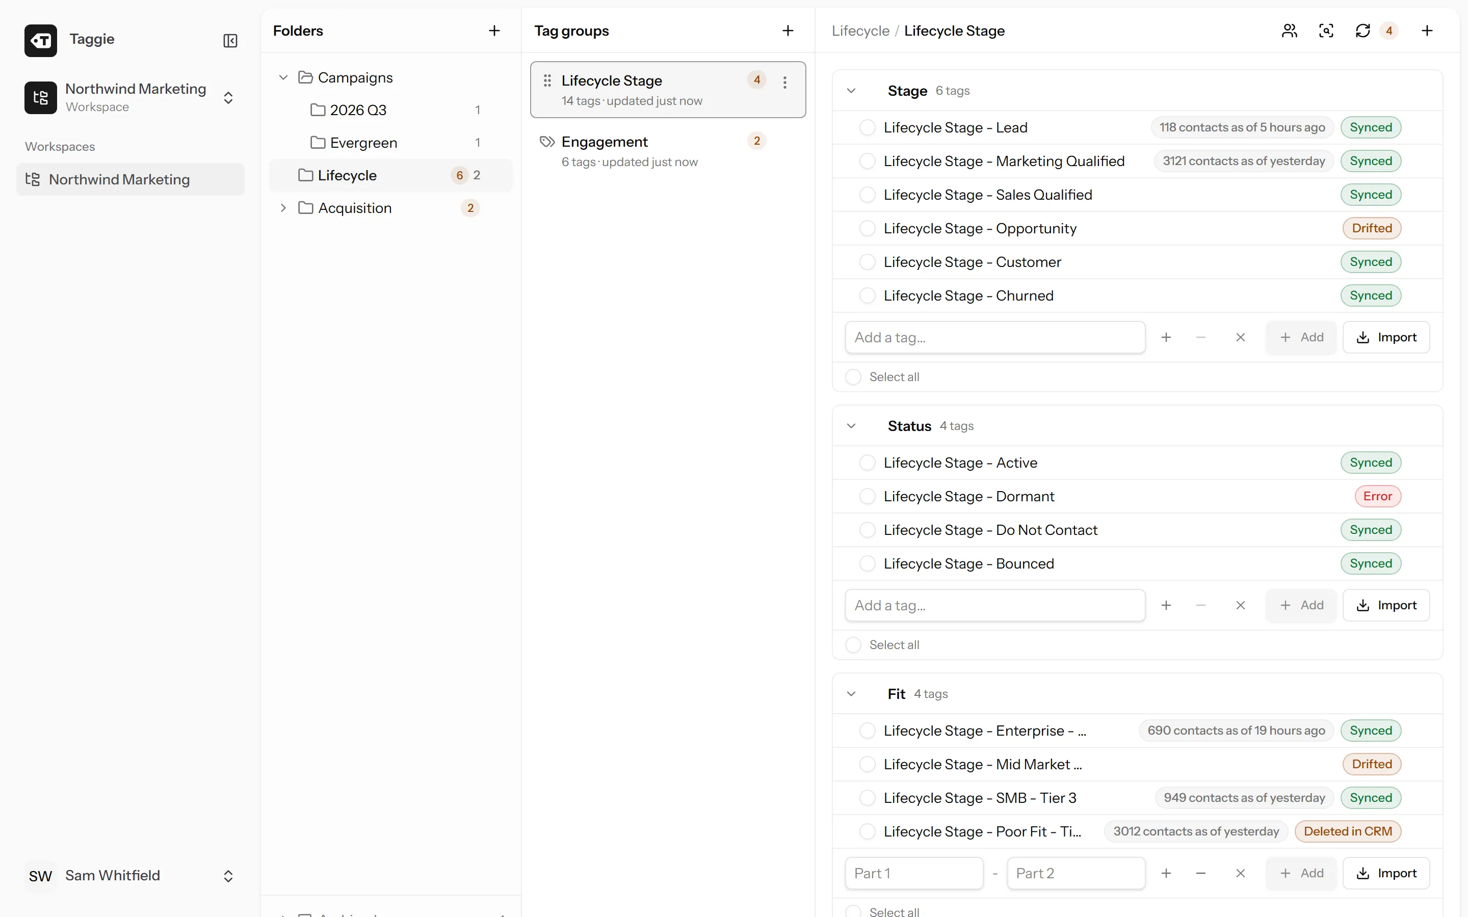
Task: Grab the Lifecycle Stage drag handle
Action: [547, 80]
